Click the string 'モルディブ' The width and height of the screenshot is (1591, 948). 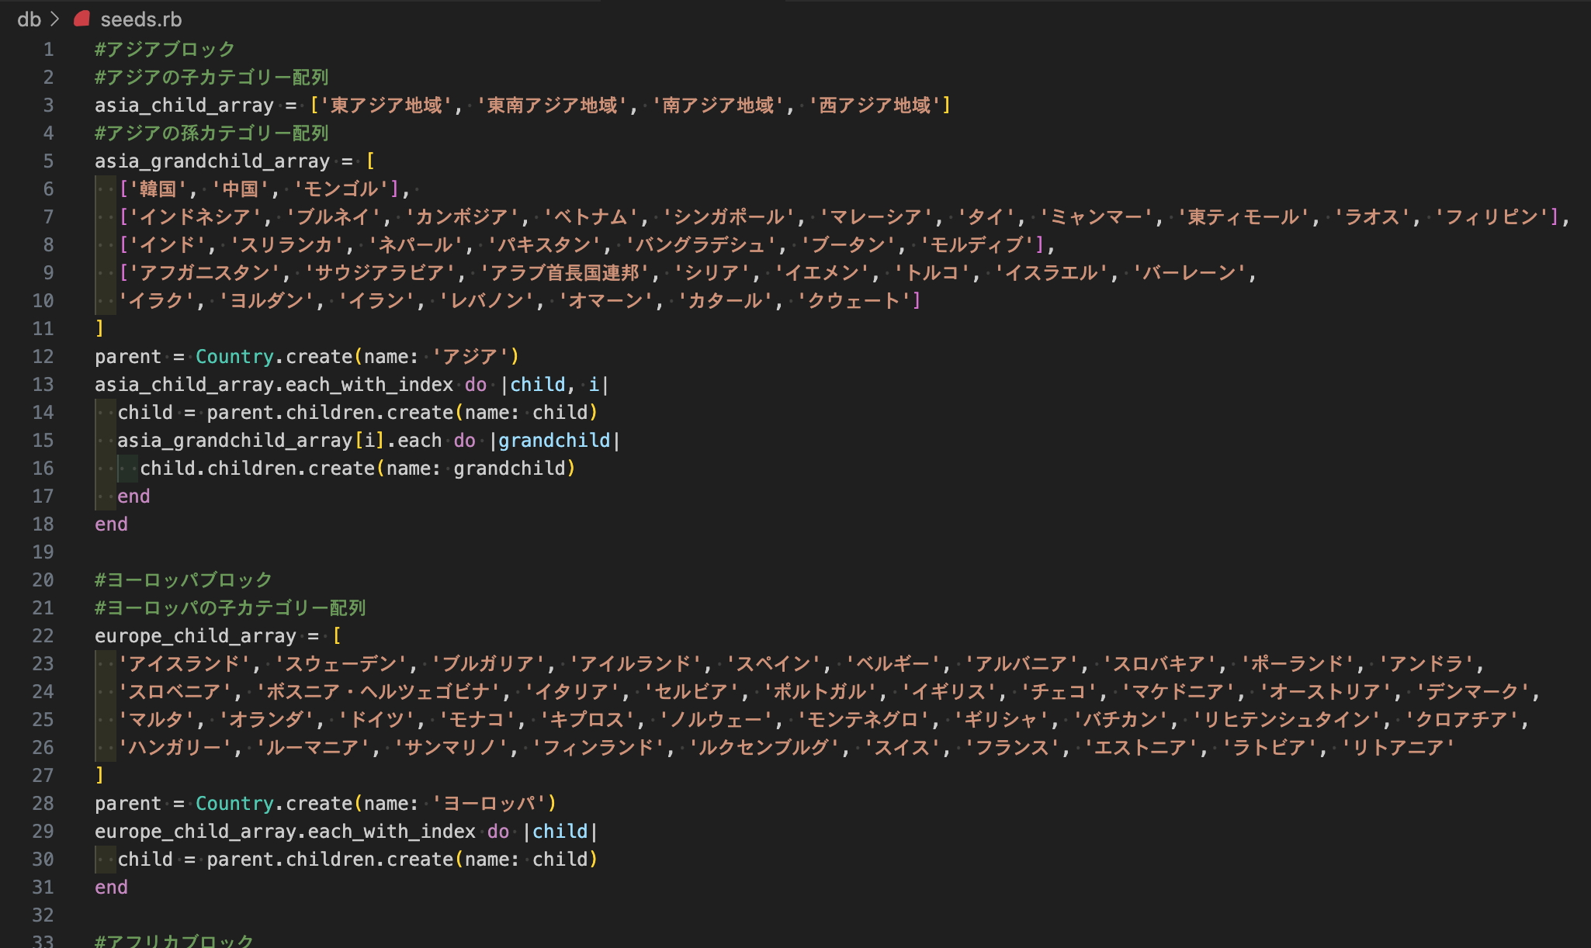pos(977,245)
